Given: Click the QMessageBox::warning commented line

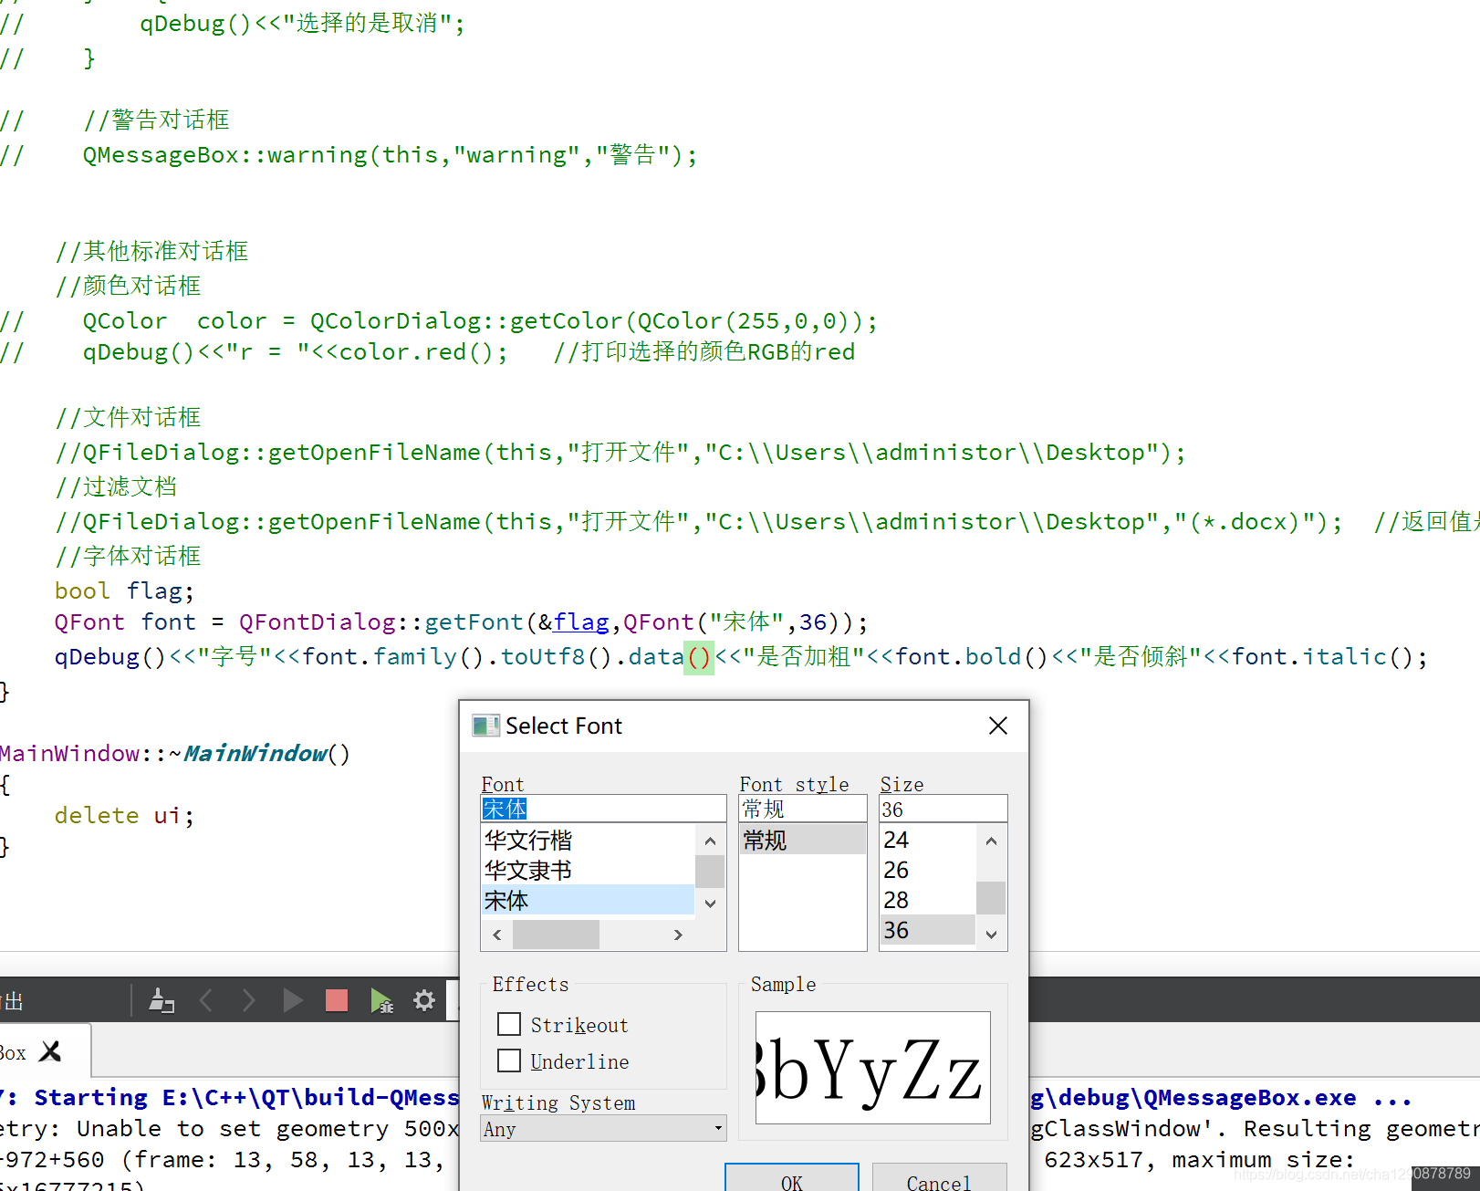Looking at the screenshot, I should coord(391,155).
